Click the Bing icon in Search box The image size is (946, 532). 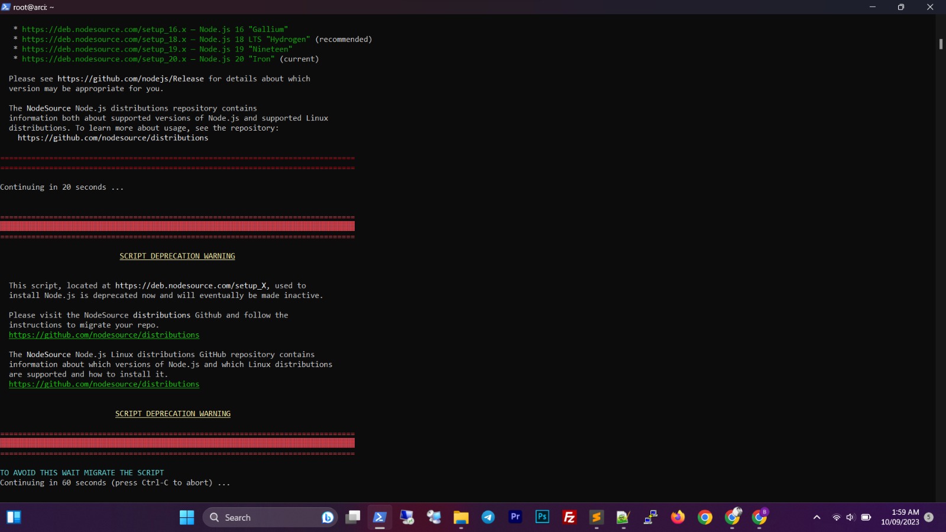327,517
